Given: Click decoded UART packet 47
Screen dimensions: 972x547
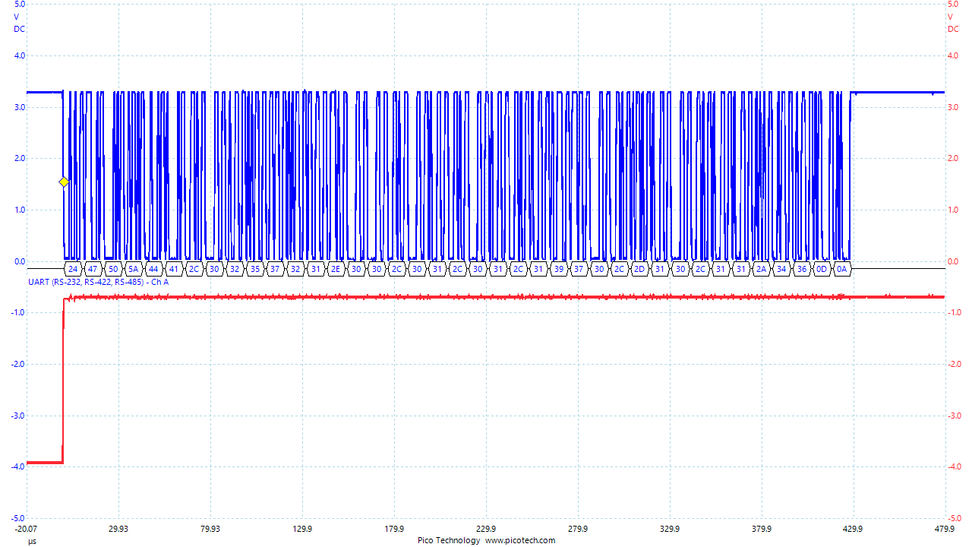Looking at the screenshot, I should (x=93, y=269).
